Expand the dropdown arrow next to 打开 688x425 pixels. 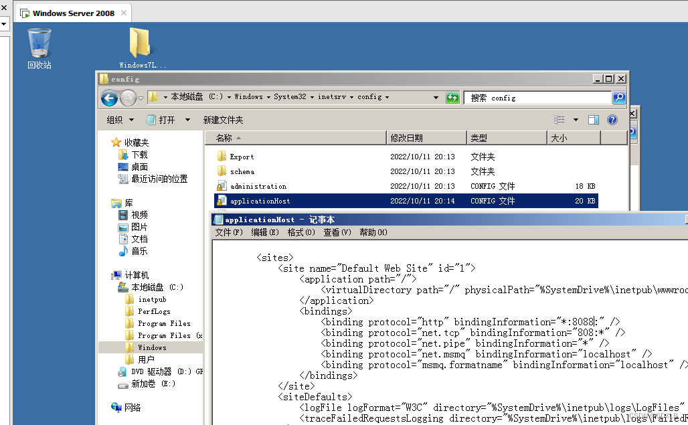[x=187, y=120]
